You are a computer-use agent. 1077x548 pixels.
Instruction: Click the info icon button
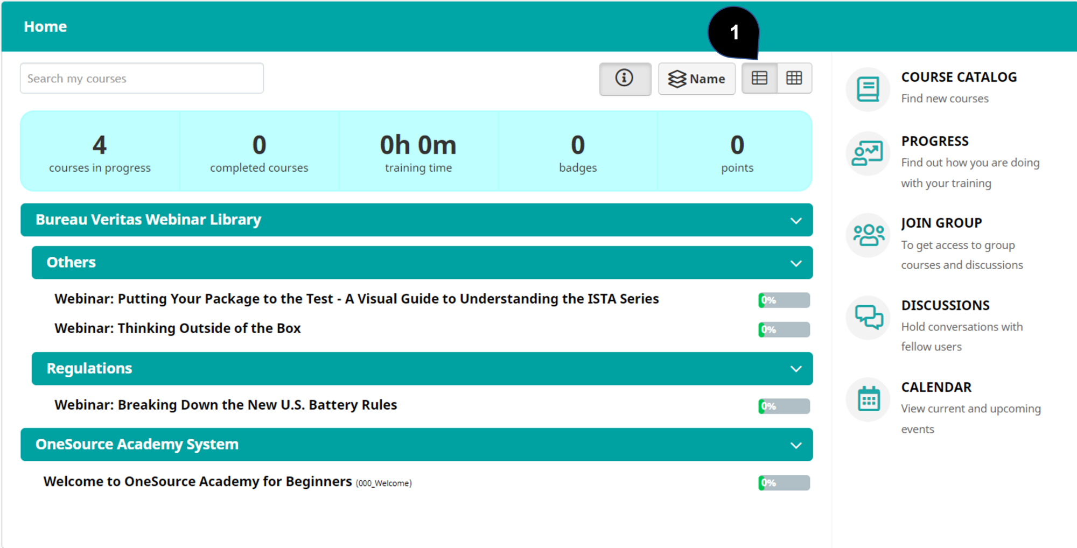625,79
